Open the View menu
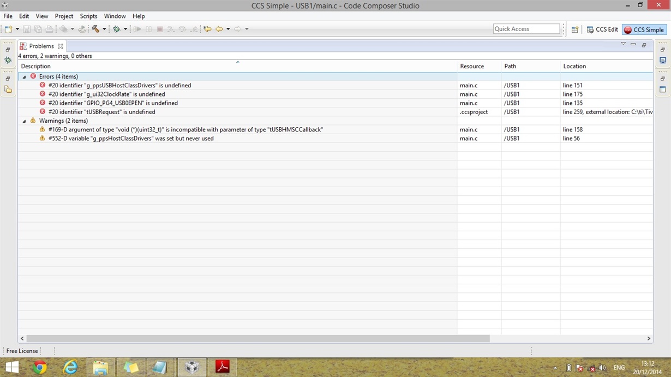 click(42, 16)
